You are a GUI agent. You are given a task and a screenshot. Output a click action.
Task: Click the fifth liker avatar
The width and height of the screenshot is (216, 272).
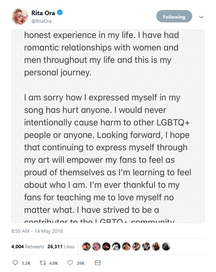tap(126, 247)
